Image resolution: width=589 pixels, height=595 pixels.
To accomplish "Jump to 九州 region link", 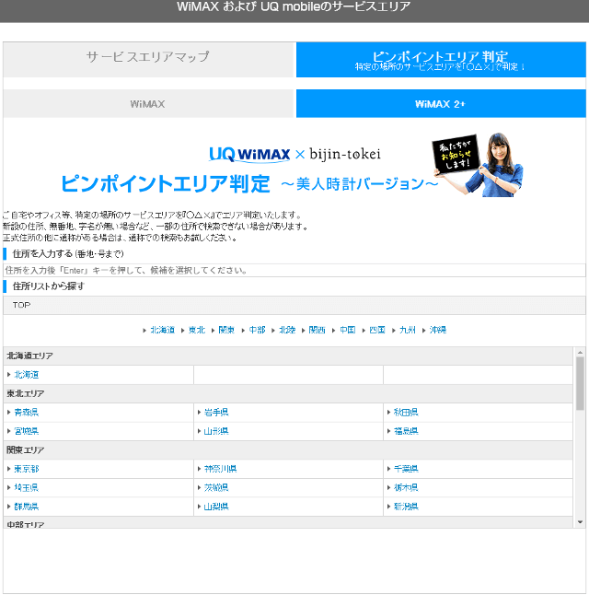I will tap(408, 330).
